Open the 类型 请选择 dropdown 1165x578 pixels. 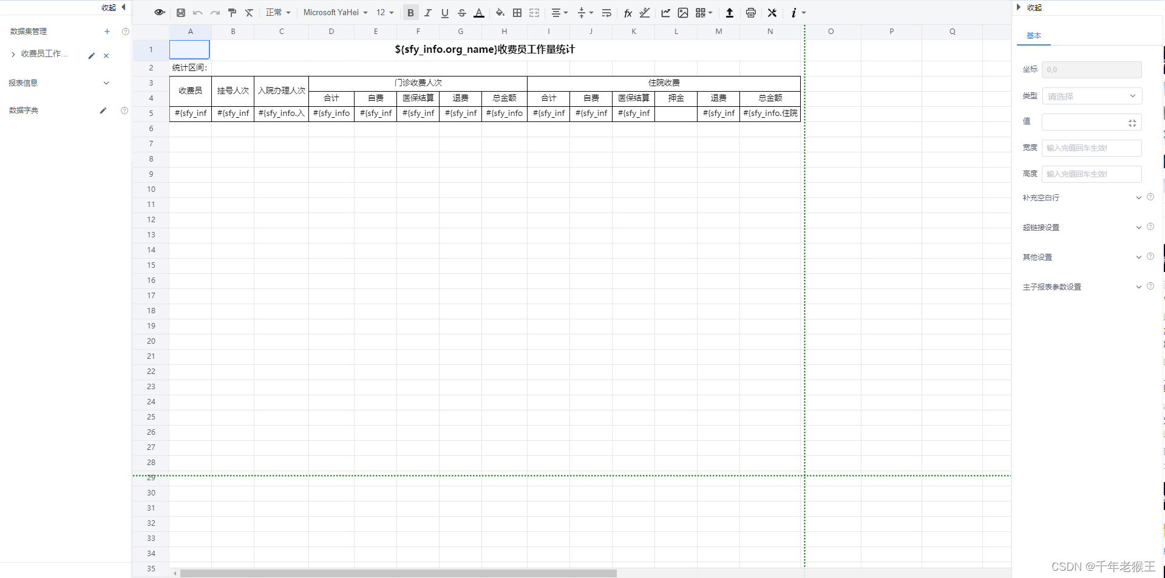pos(1092,96)
